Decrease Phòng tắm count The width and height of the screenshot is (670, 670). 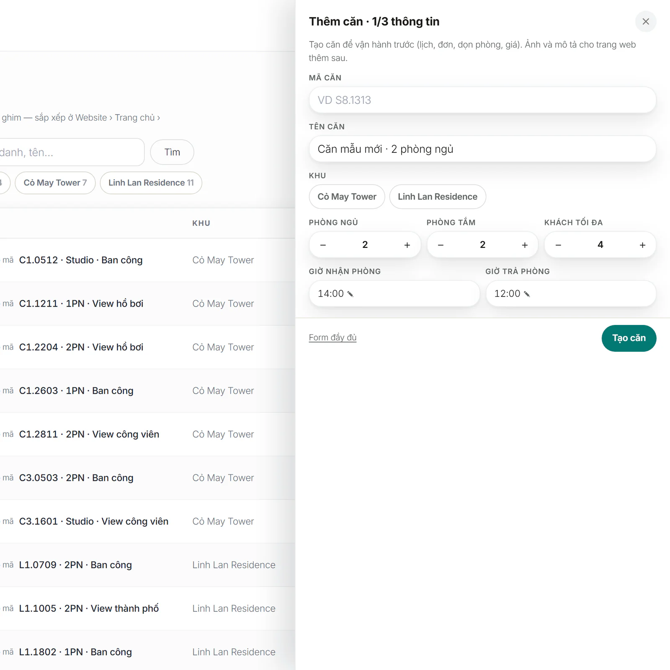click(x=441, y=245)
